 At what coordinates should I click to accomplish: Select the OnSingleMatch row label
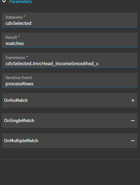click(19, 121)
